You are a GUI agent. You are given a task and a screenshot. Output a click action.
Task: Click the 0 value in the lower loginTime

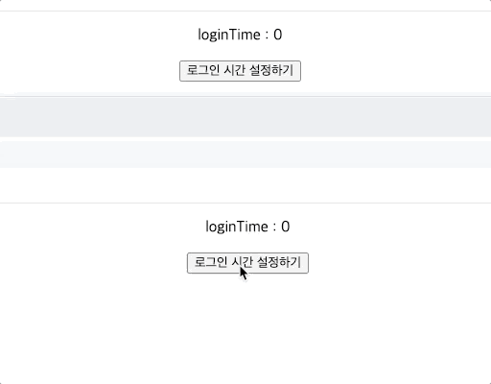pyautogui.click(x=286, y=227)
